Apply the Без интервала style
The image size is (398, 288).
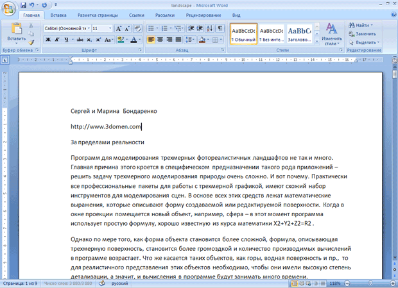[272, 34]
